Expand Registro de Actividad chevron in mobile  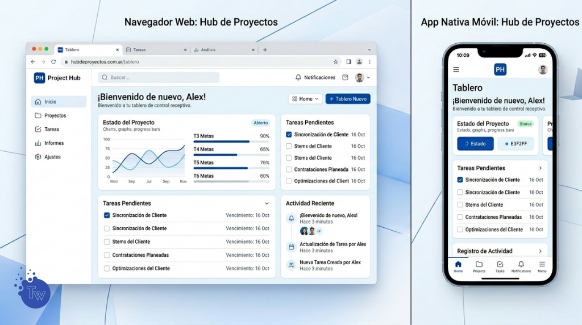point(541,251)
